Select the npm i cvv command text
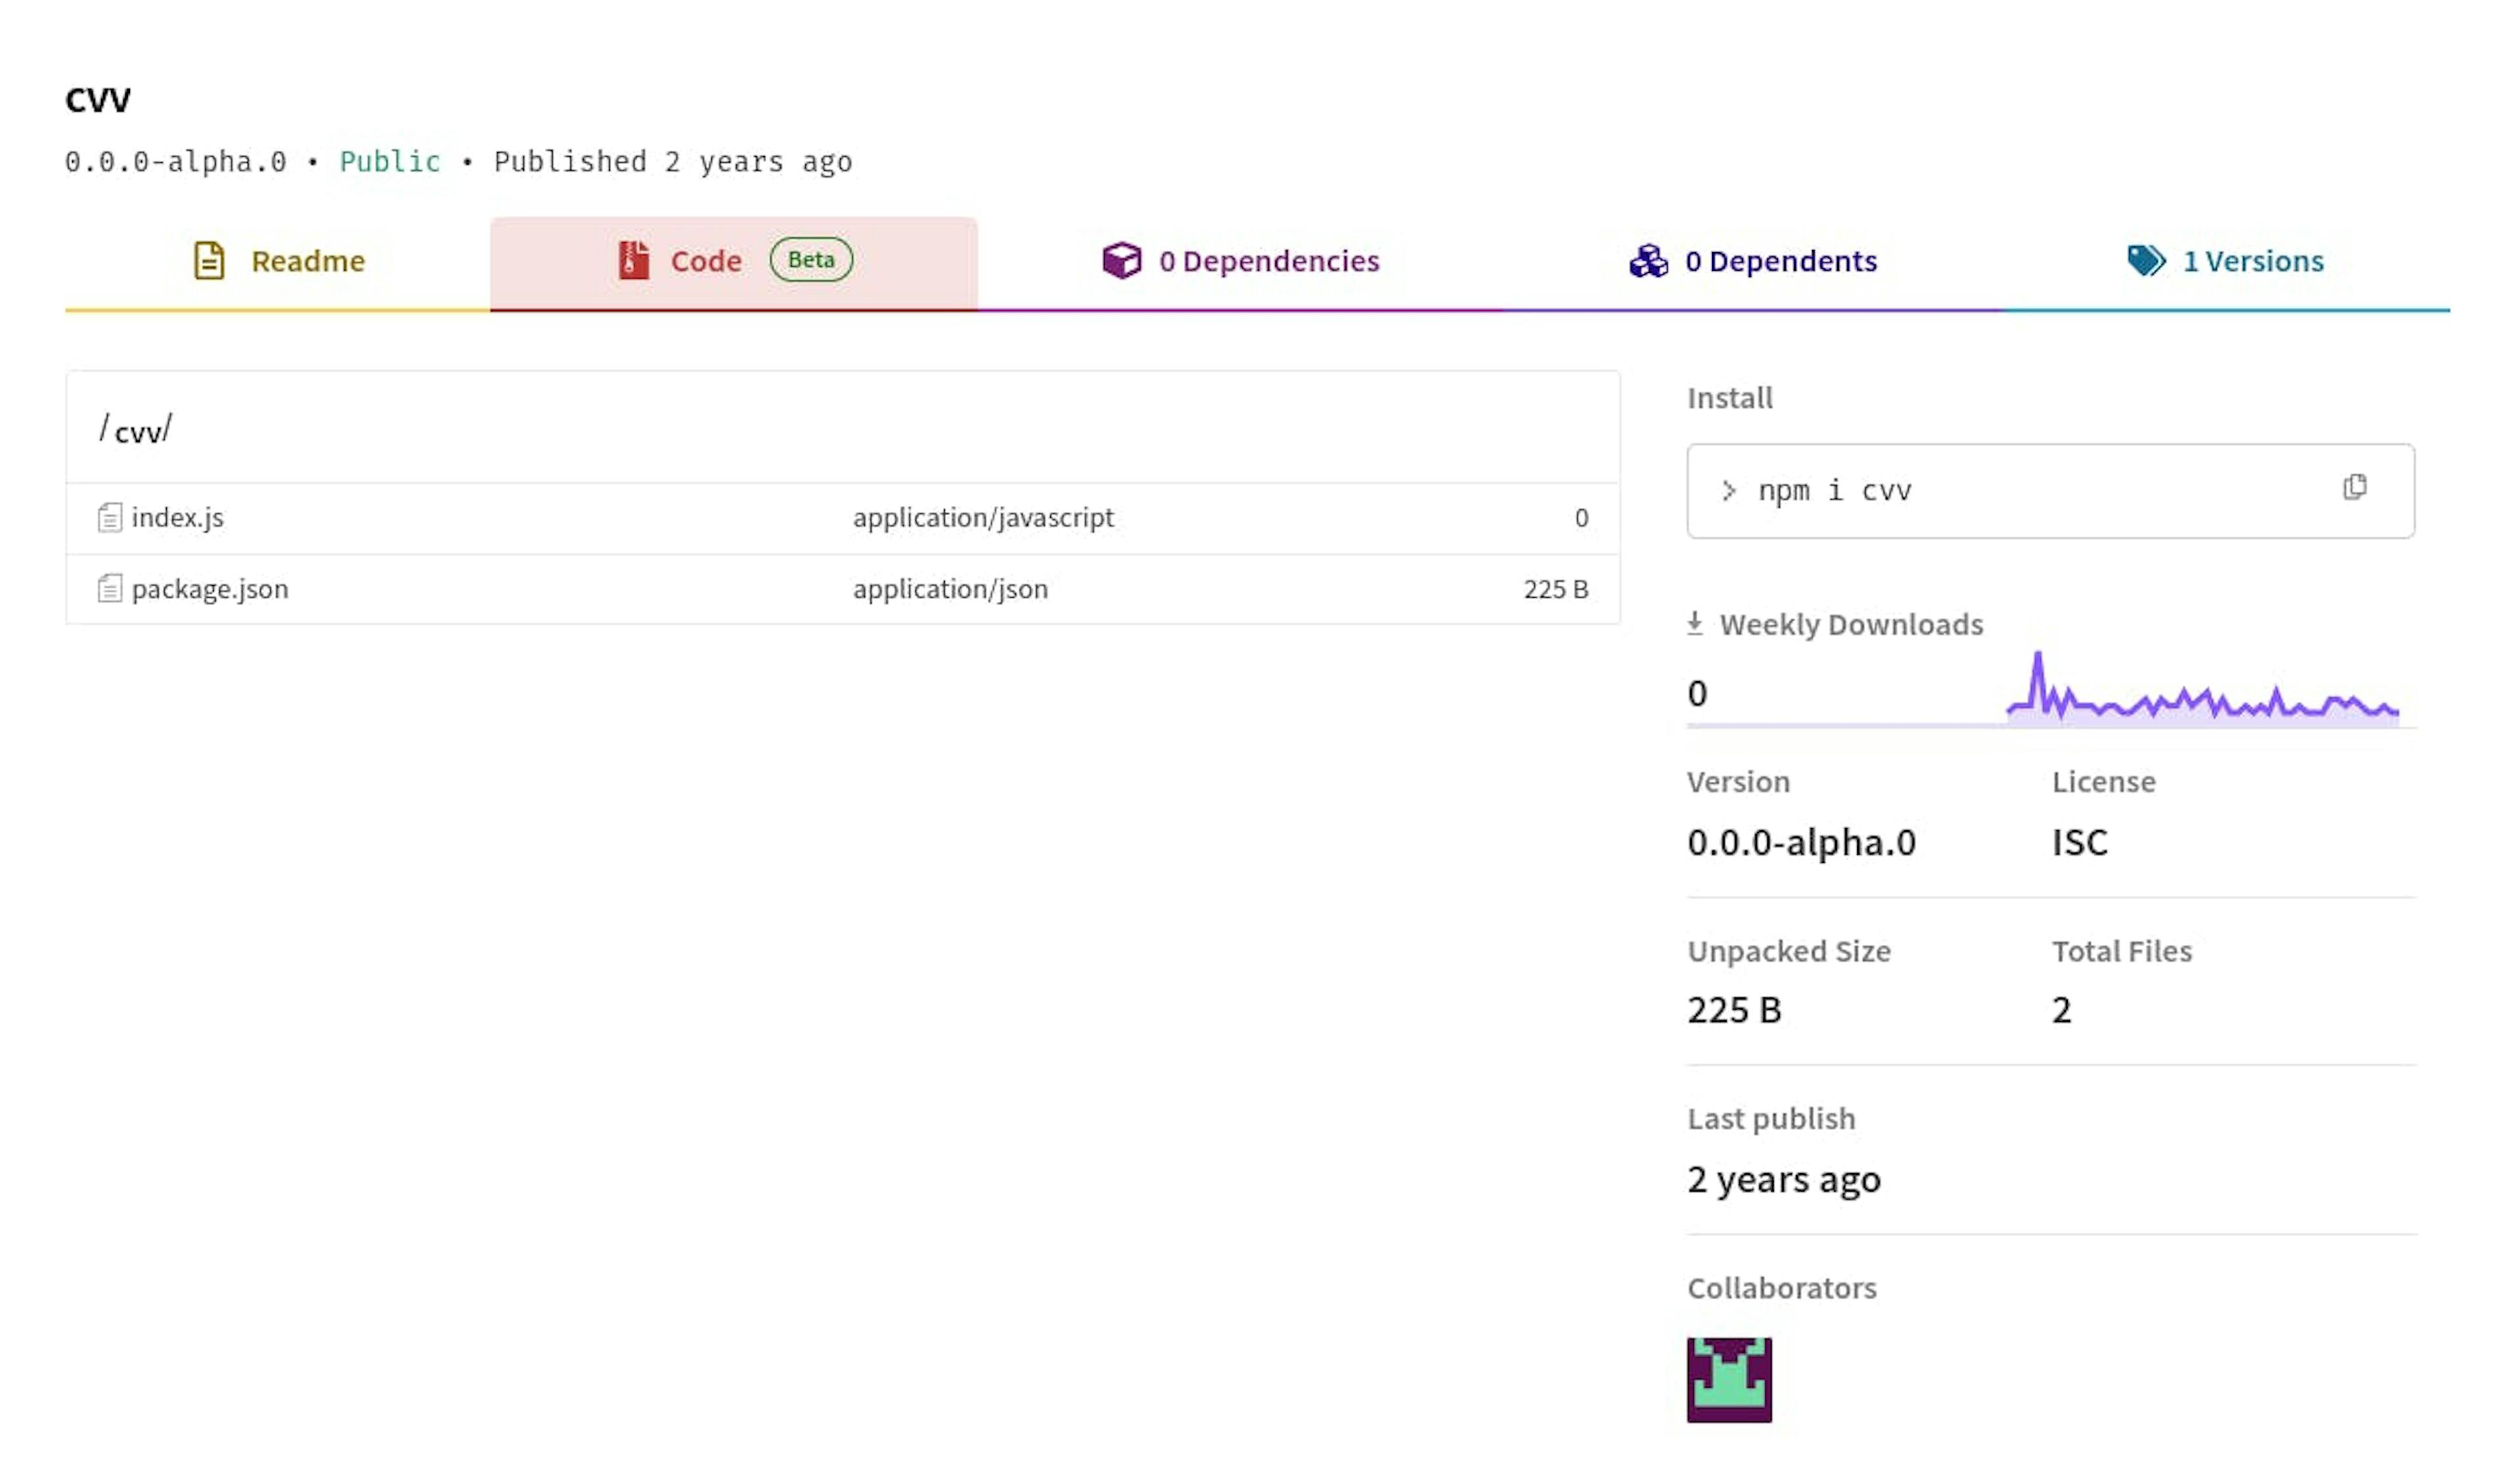2520x1458 pixels. (1835, 491)
